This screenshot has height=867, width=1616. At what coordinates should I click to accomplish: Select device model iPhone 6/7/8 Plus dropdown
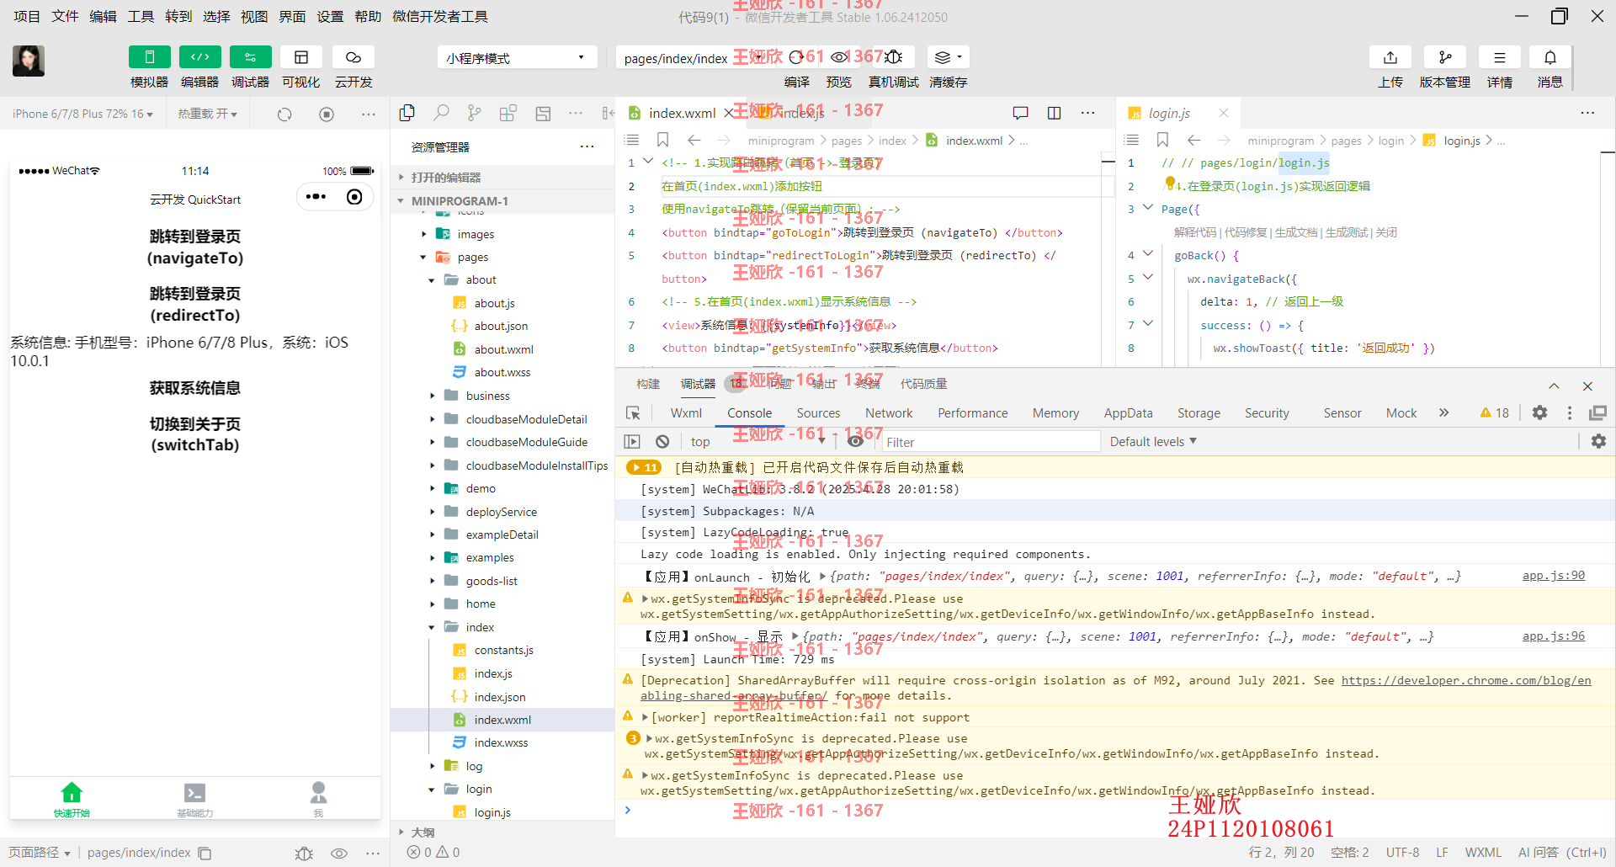(82, 114)
